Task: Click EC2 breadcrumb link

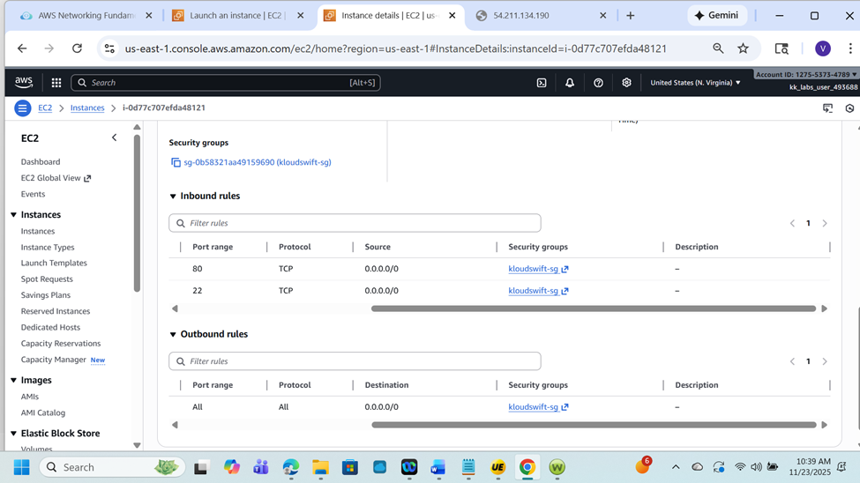Action: (45, 108)
